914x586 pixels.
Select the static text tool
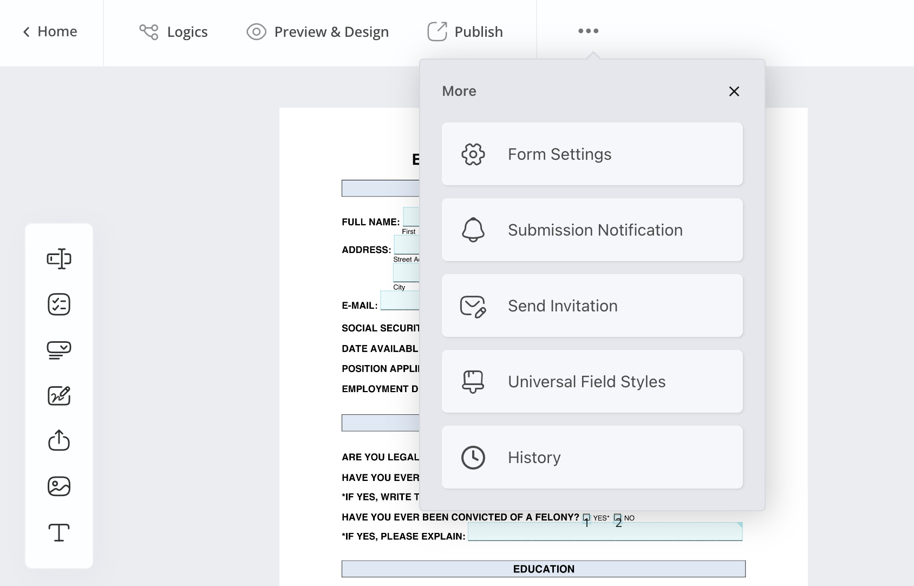59,532
